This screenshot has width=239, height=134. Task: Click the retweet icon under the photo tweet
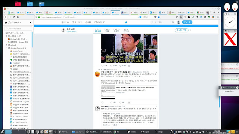click(111, 66)
